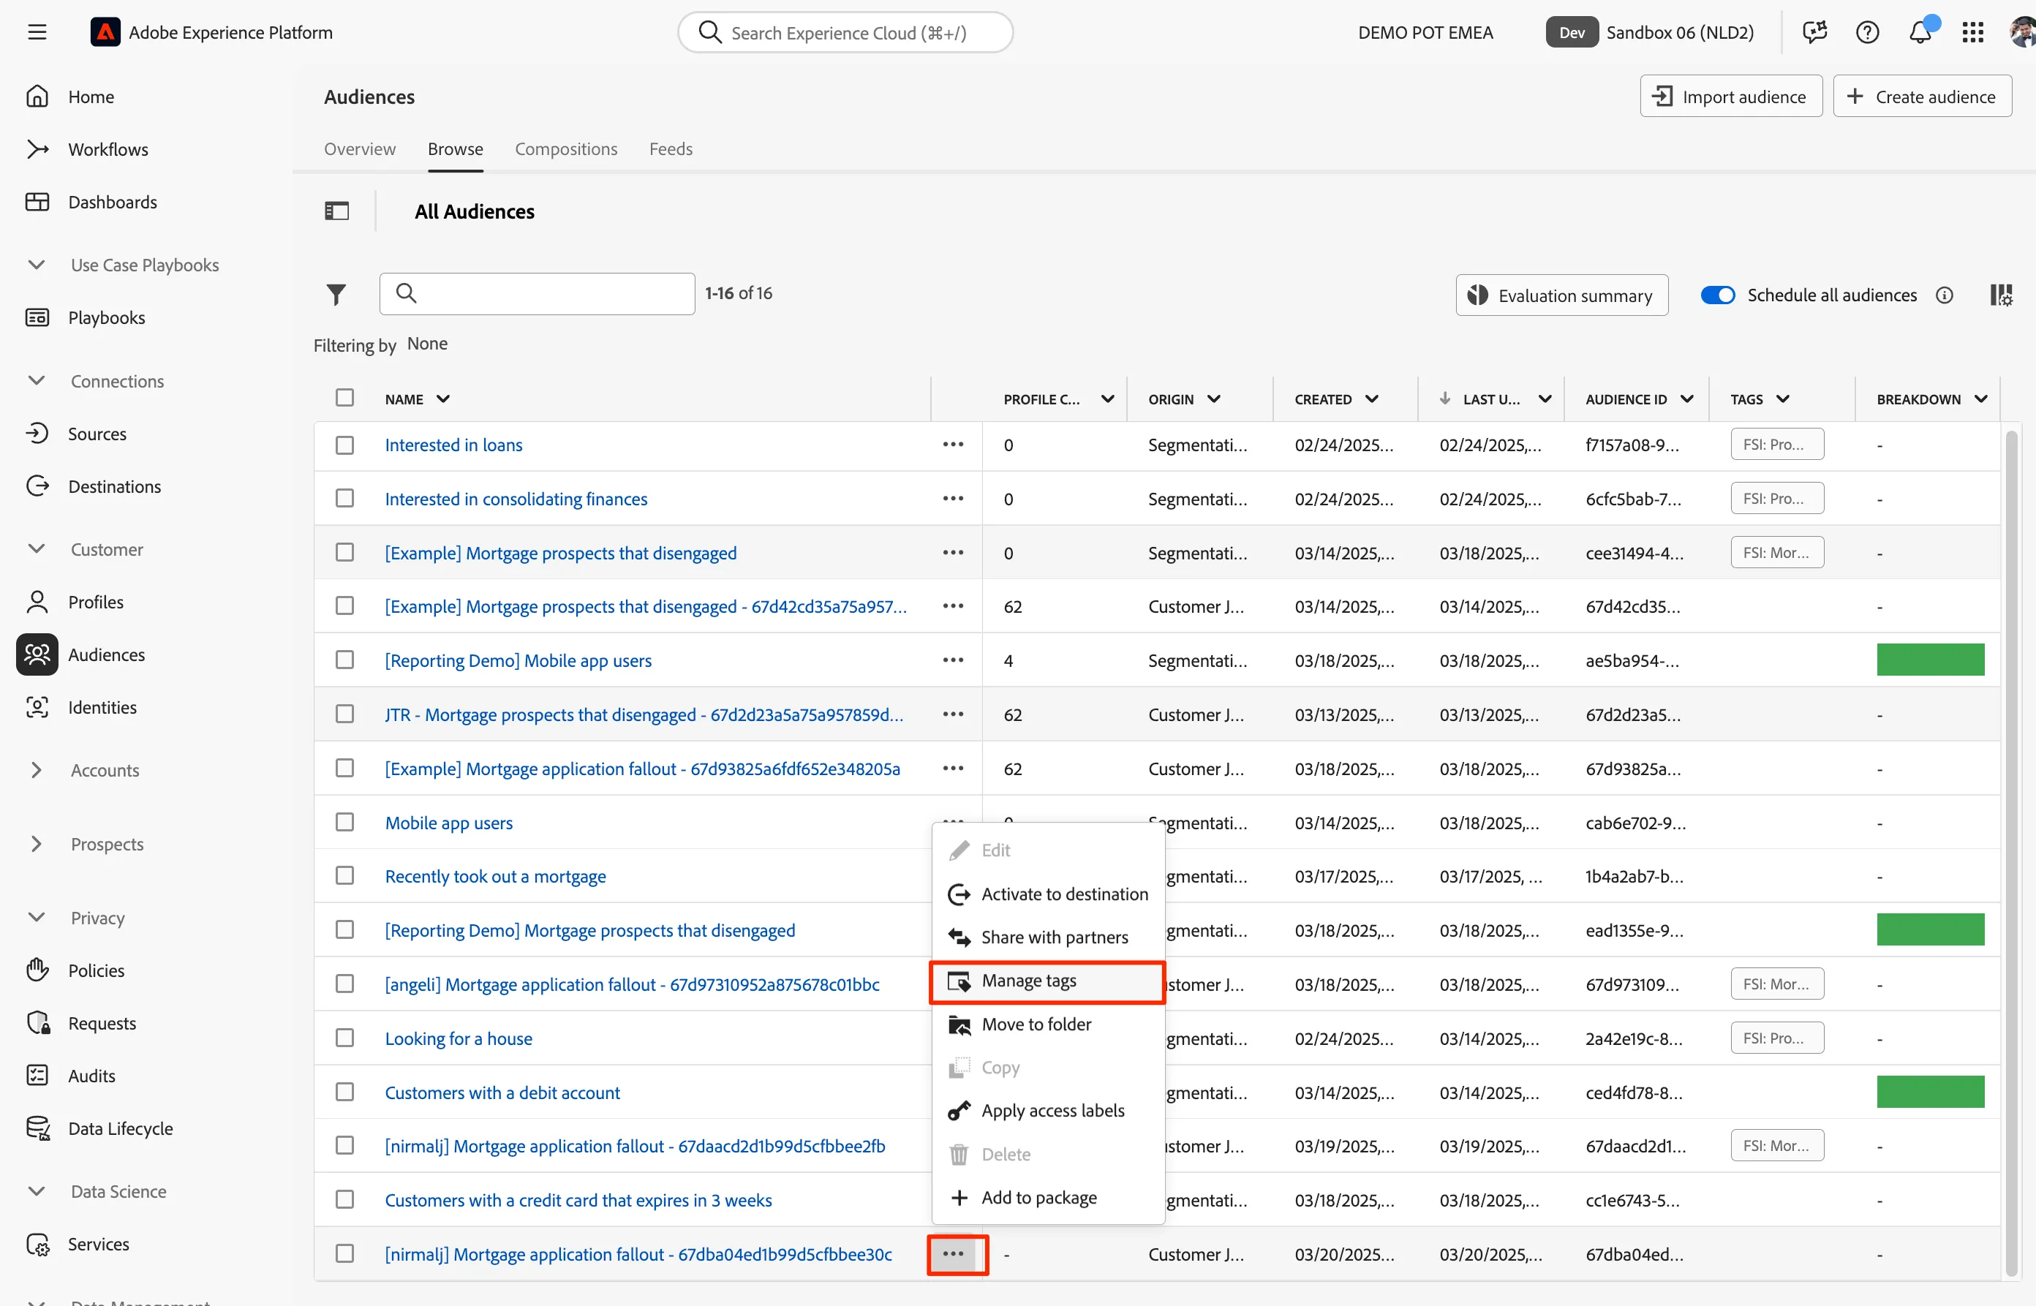Open the help question mark icon
The image size is (2036, 1306).
(1867, 32)
